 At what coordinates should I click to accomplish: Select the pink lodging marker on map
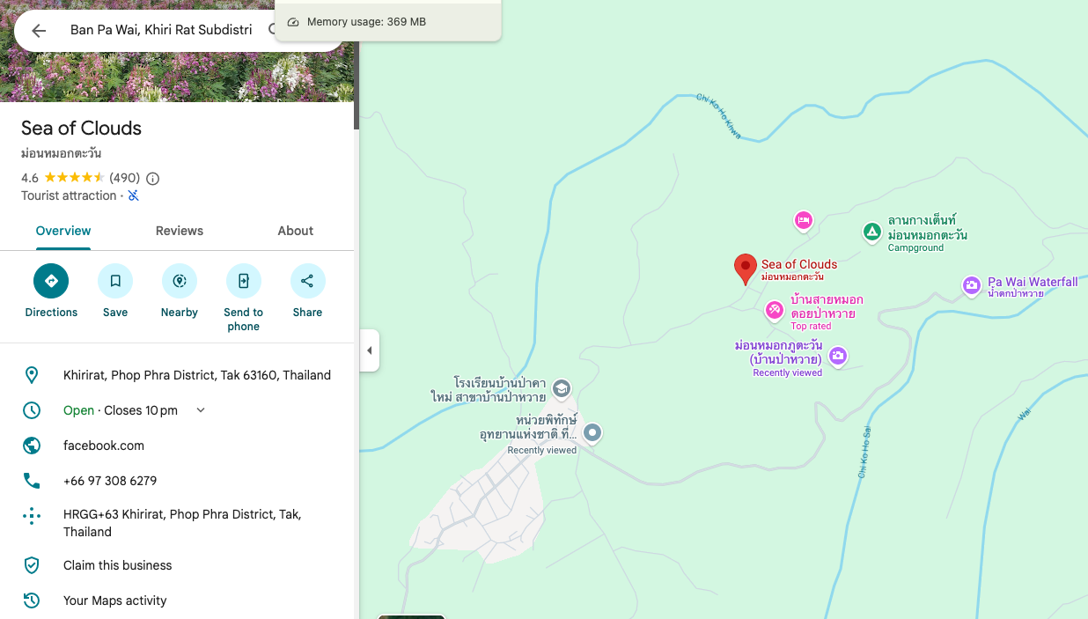(x=803, y=220)
